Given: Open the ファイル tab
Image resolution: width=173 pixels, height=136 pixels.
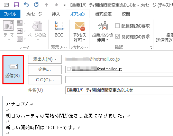Looking at the screenshot, I should pyautogui.click(x=10, y=14).
